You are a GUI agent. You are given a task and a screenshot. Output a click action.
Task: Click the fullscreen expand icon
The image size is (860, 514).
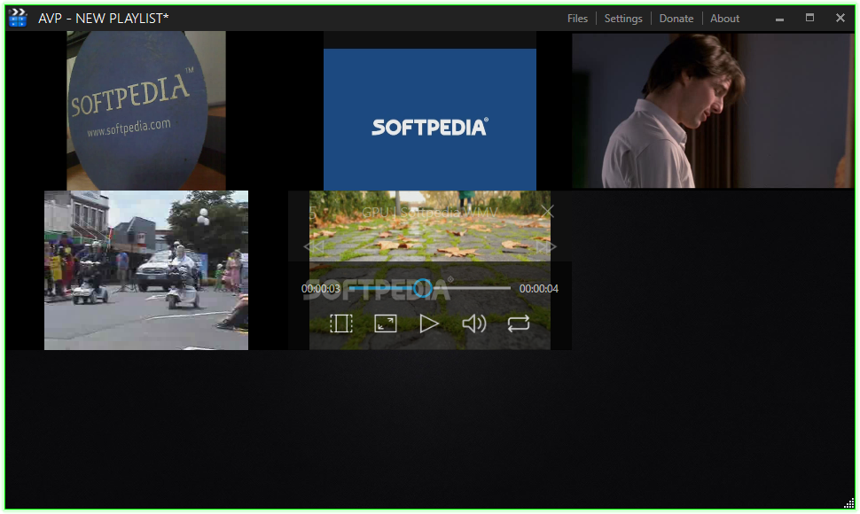(x=386, y=323)
